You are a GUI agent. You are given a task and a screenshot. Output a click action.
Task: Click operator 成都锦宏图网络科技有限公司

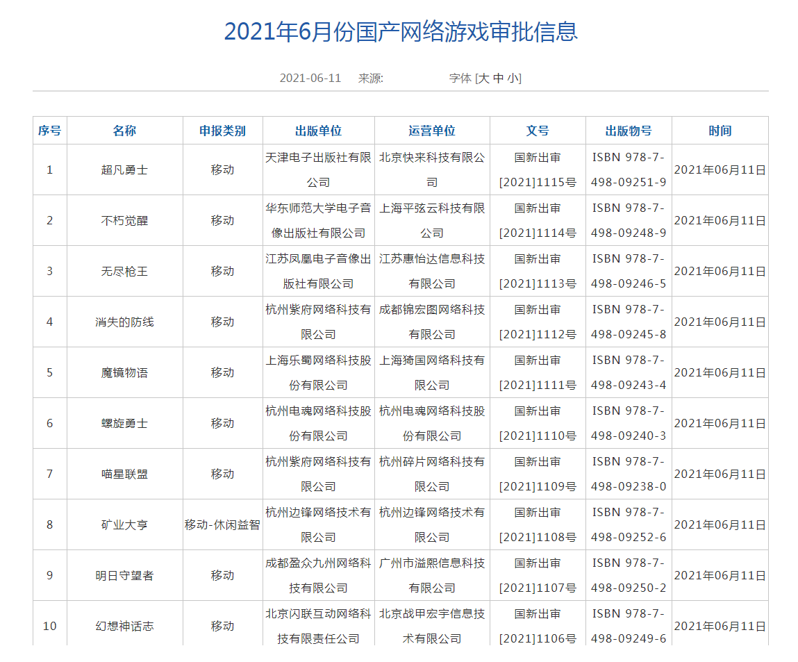pyautogui.click(x=432, y=322)
